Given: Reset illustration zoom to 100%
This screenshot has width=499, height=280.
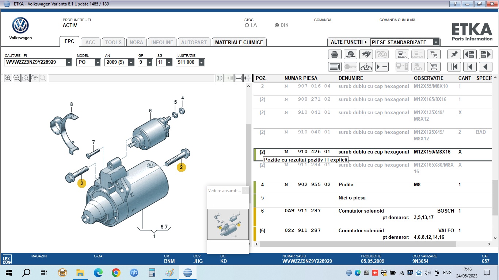Looking at the screenshot, I should pyautogui.click(x=34, y=78).
